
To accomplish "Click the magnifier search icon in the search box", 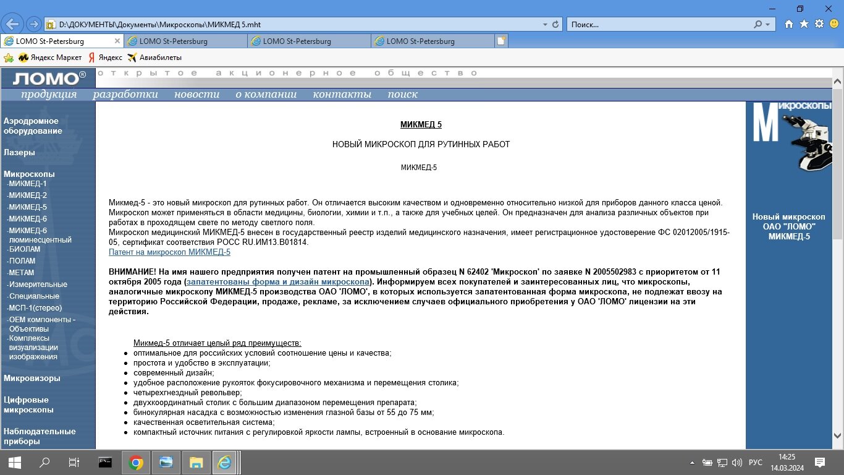I will 758,24.
